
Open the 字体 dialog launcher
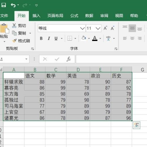(x=116, y=49)
